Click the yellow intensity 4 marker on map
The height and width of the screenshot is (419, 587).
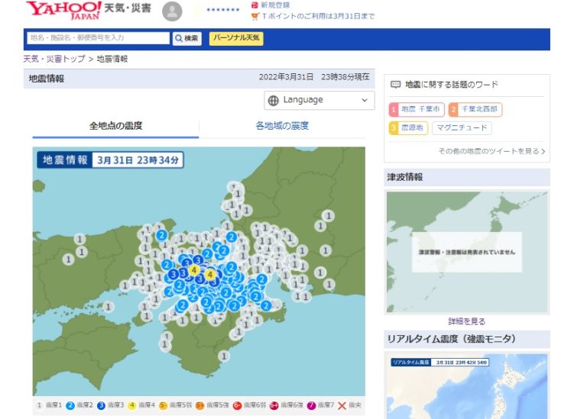pyautogui.click(x=195, y=270)
